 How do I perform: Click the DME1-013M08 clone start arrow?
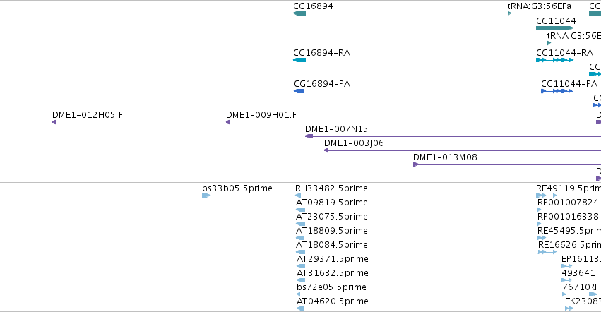(x=416, y=164)
